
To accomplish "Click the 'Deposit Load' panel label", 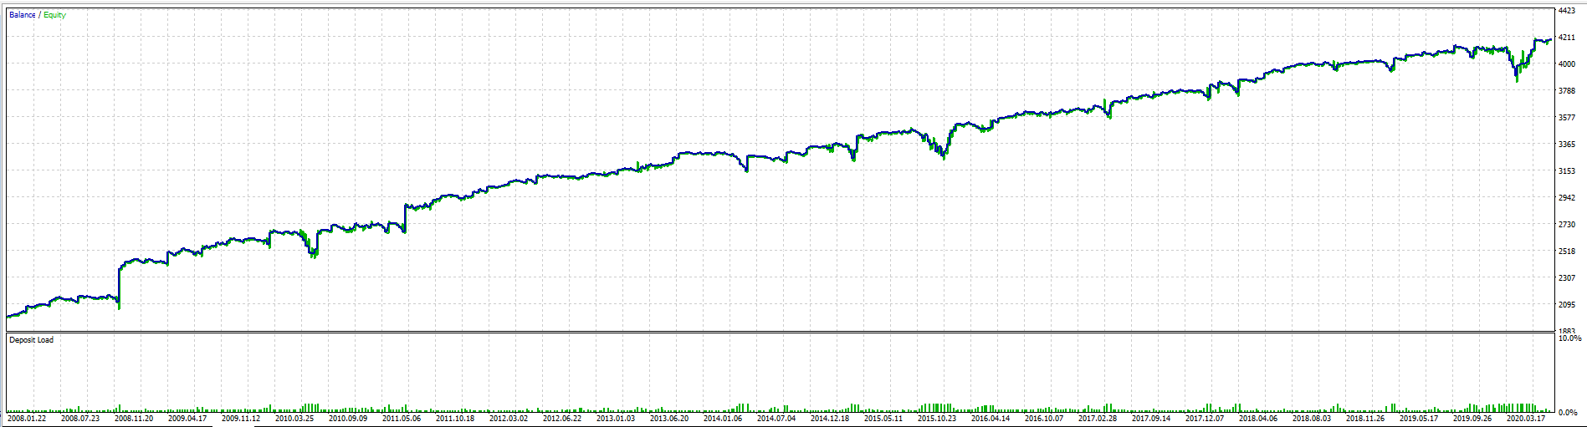I will click(31, 340).
